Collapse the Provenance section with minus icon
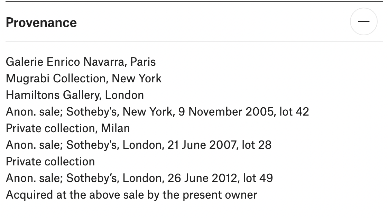388x218 pixels. 363,21
